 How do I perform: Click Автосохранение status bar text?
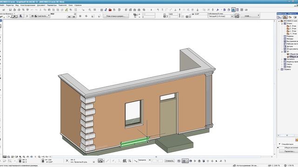point(247,166)
